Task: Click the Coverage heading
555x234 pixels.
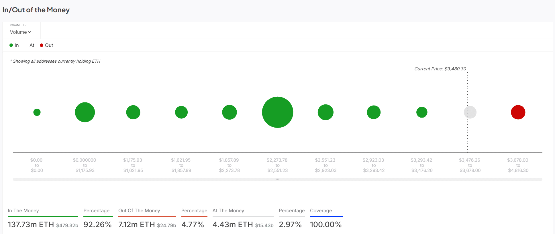Action: [x=321, y=211]
